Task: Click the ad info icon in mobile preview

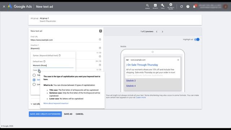Action: (x=178, y=60)
